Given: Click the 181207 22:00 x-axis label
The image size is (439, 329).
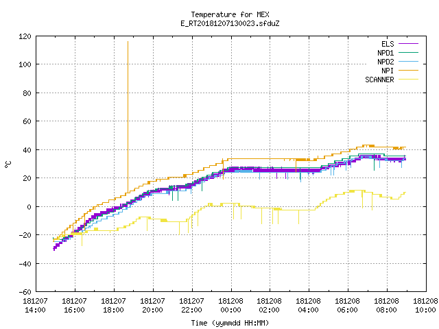Looking at the screenshot, I should (191, 306).
